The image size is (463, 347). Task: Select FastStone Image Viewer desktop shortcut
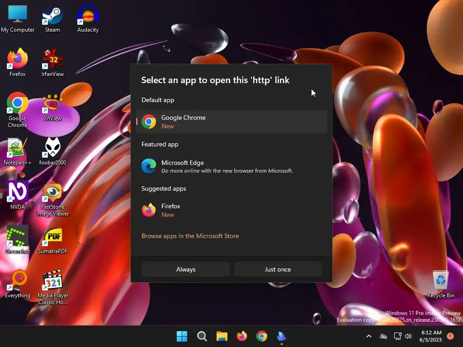click(x=52, y=199)
